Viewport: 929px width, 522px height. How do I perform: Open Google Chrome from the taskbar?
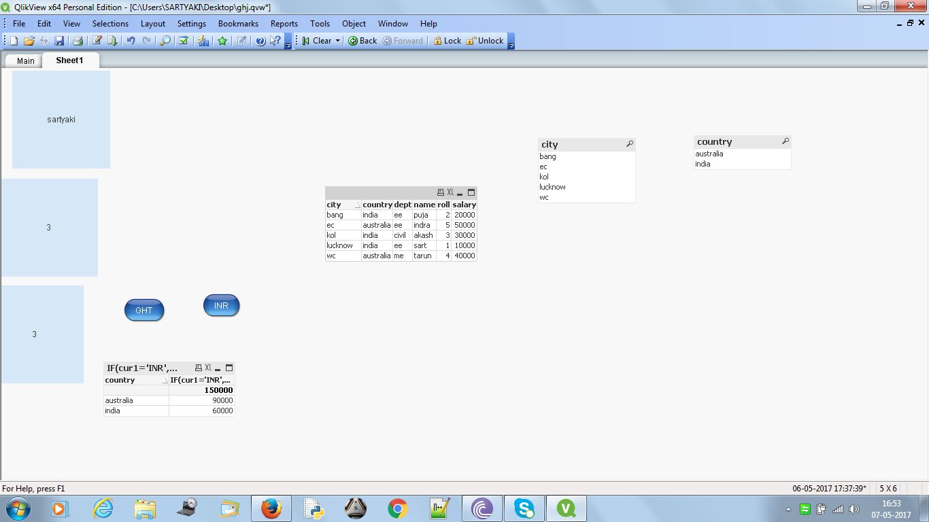pyautogui.click(x=398, y=508)
